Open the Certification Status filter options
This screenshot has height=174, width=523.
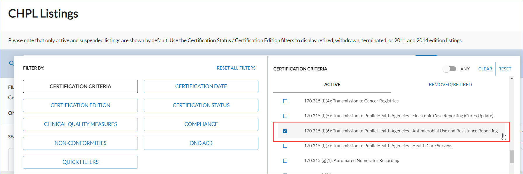[201, 105]
